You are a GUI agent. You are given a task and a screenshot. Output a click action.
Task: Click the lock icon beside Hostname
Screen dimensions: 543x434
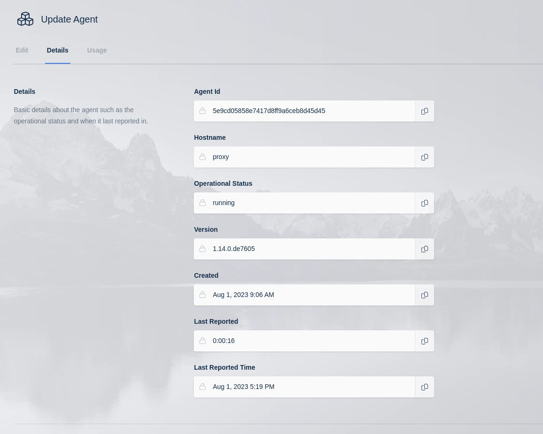(202, 157)
